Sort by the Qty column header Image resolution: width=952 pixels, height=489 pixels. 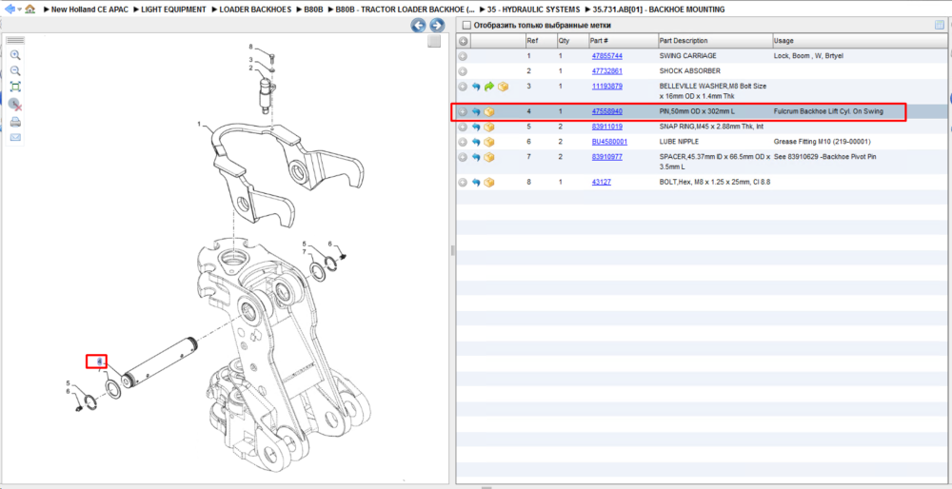[x=572, y=41]
